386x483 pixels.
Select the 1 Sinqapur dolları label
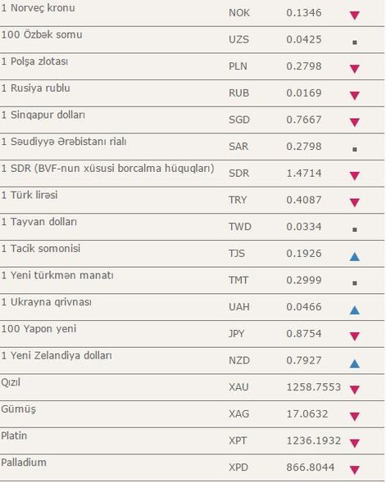pos(43,115)
